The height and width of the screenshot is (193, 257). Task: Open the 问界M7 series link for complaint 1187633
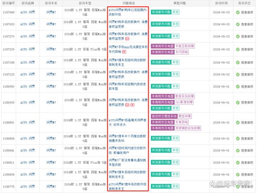tap(51, 24)
